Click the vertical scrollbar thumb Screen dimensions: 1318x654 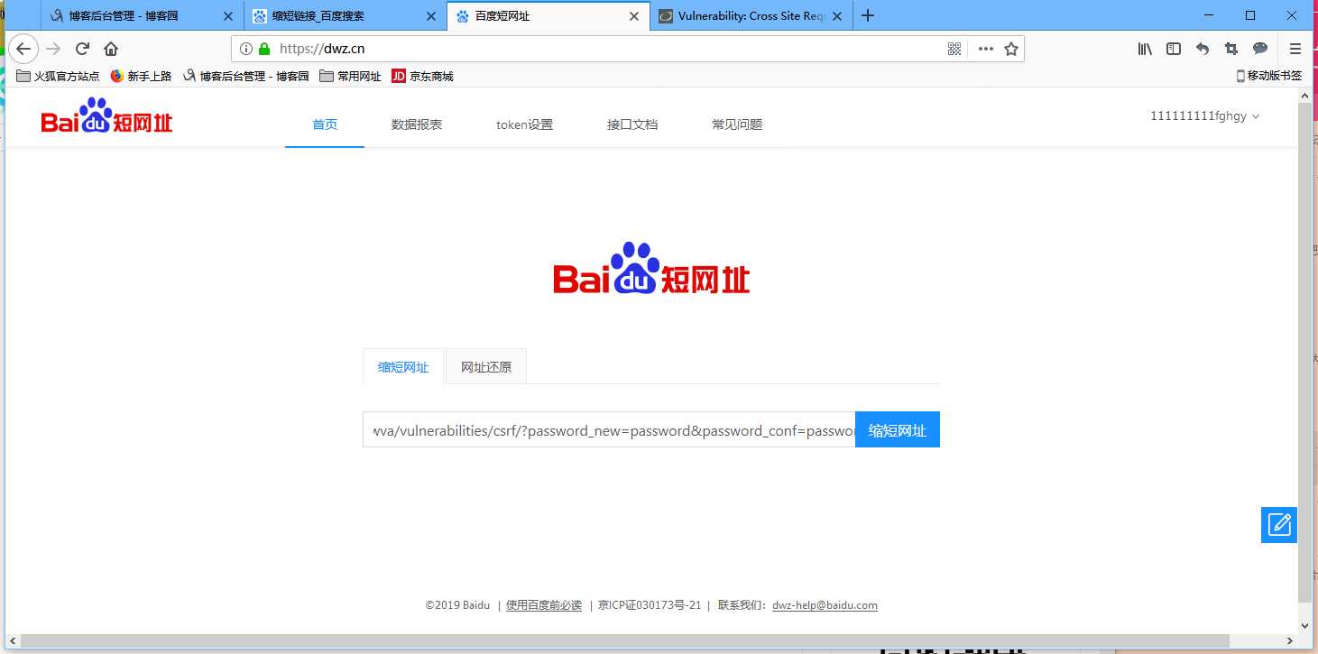tap(1304, 352)
